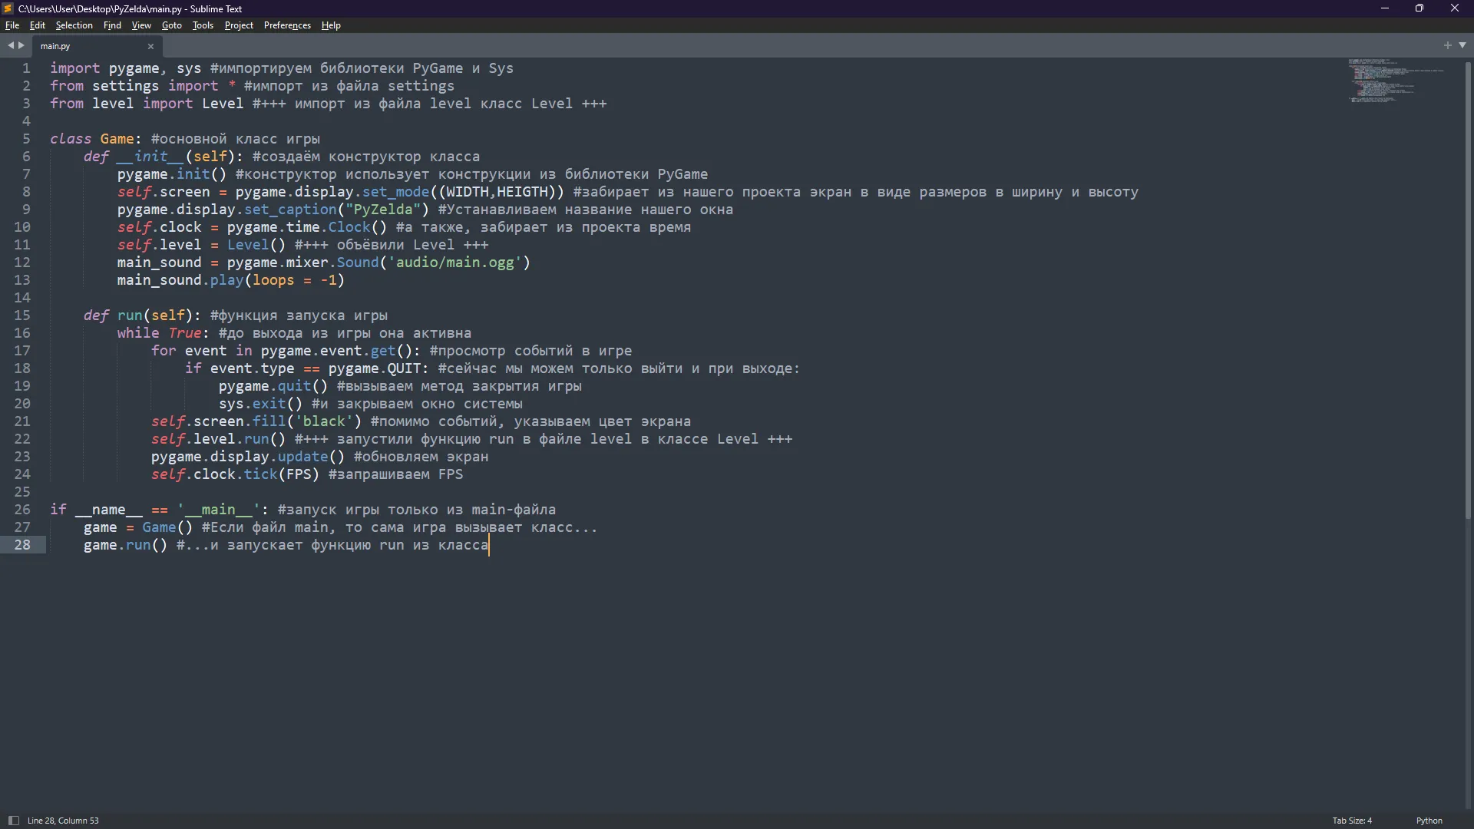Click the Line 28, Column 53 indicator

[x=63, y=821]
